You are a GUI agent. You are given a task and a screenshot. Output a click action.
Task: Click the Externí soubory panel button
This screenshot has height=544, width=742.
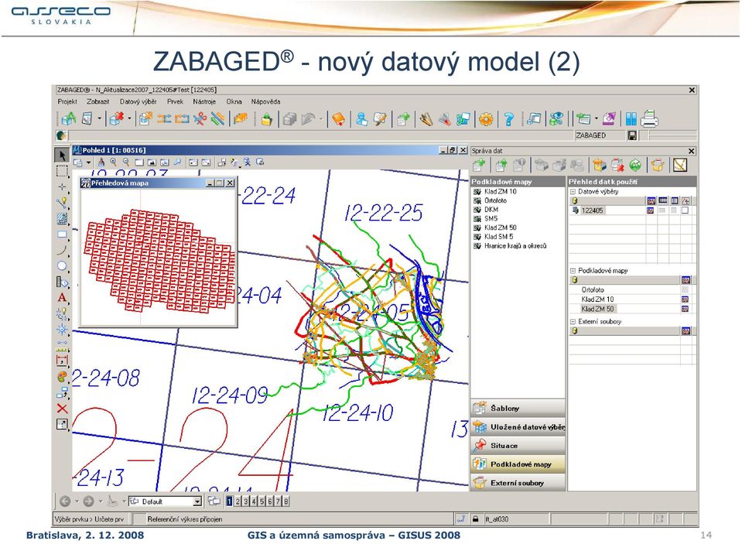coord(518,483)
